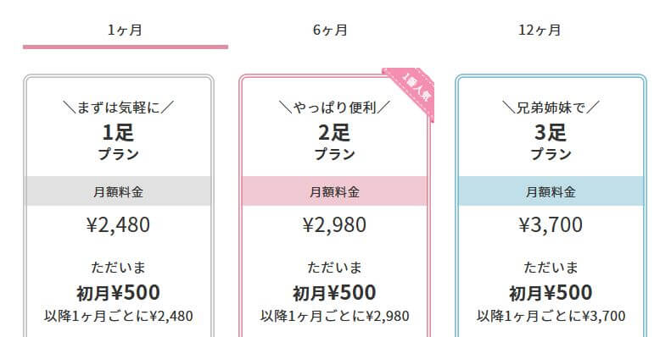Screen dimensions: 671x337
Task: Click the pink 月額料金 header bar
Action: (x=334, y=191)
